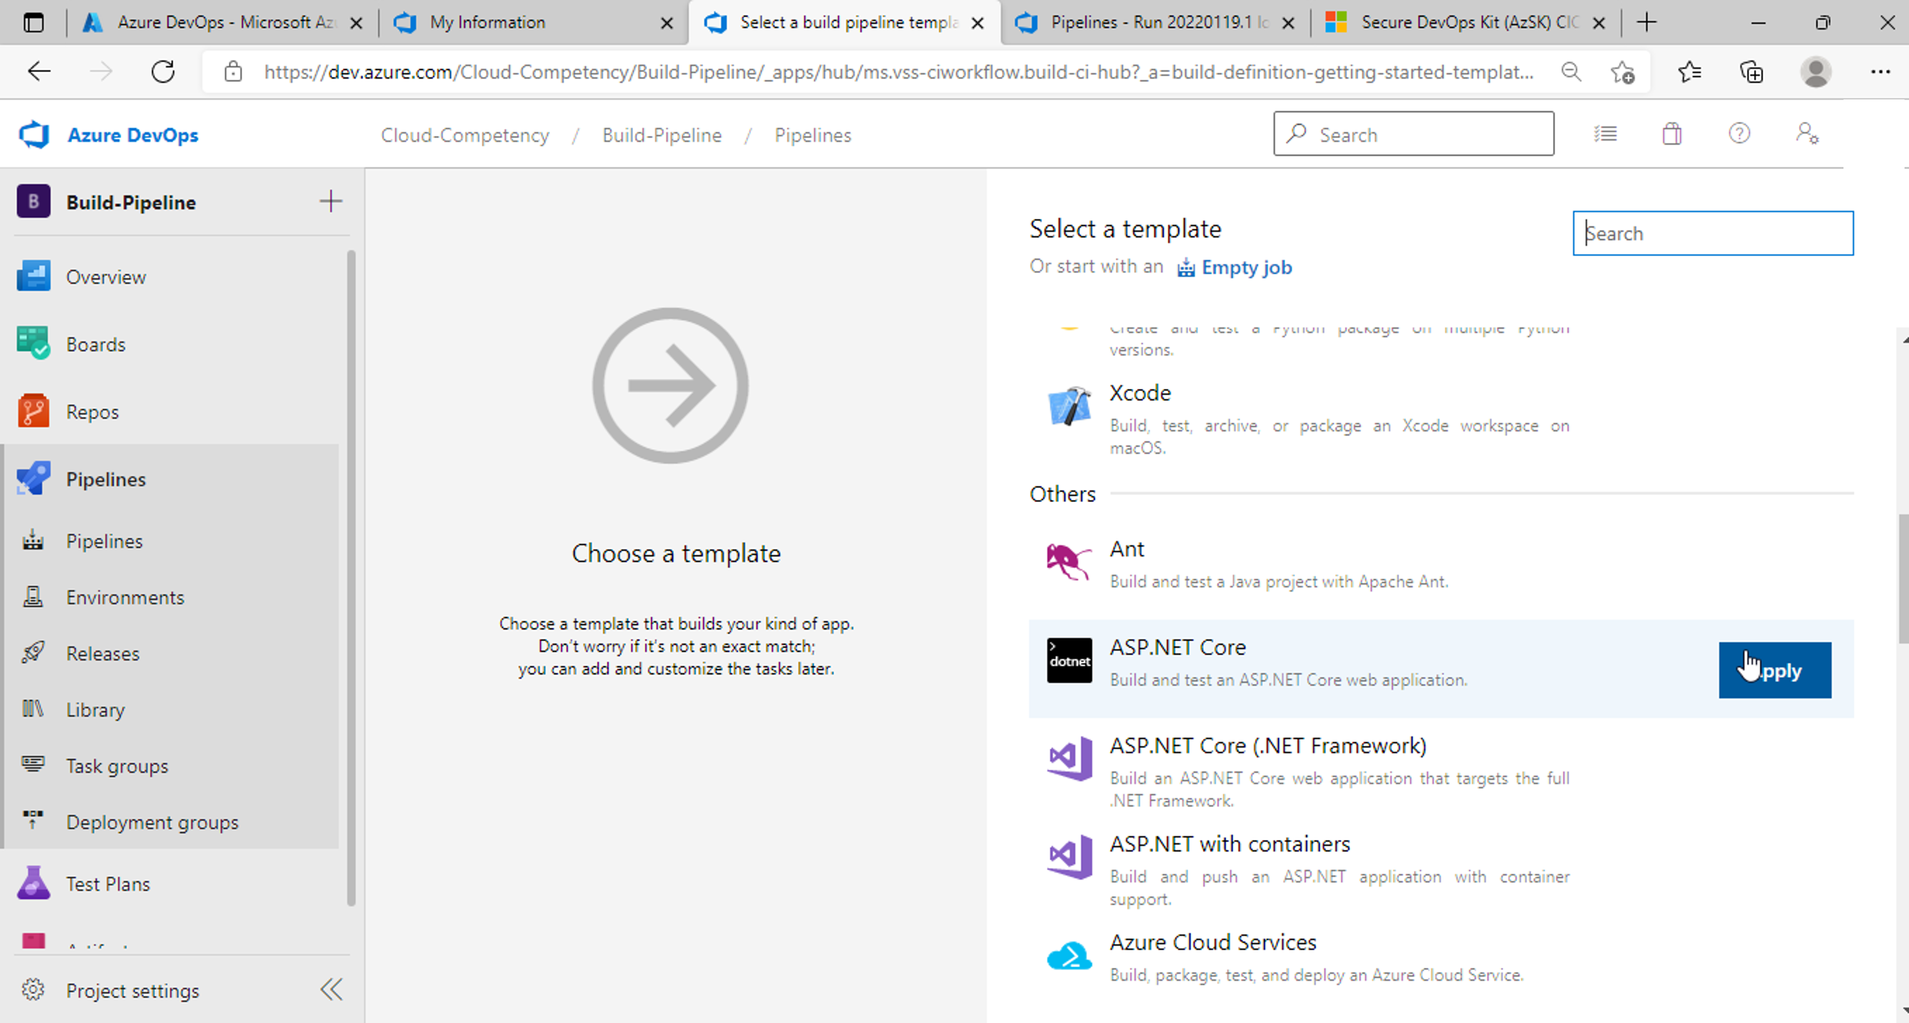Click the Azure Cloud Services cloud icon
1909x1023 pixels.
pos(1069,955)
